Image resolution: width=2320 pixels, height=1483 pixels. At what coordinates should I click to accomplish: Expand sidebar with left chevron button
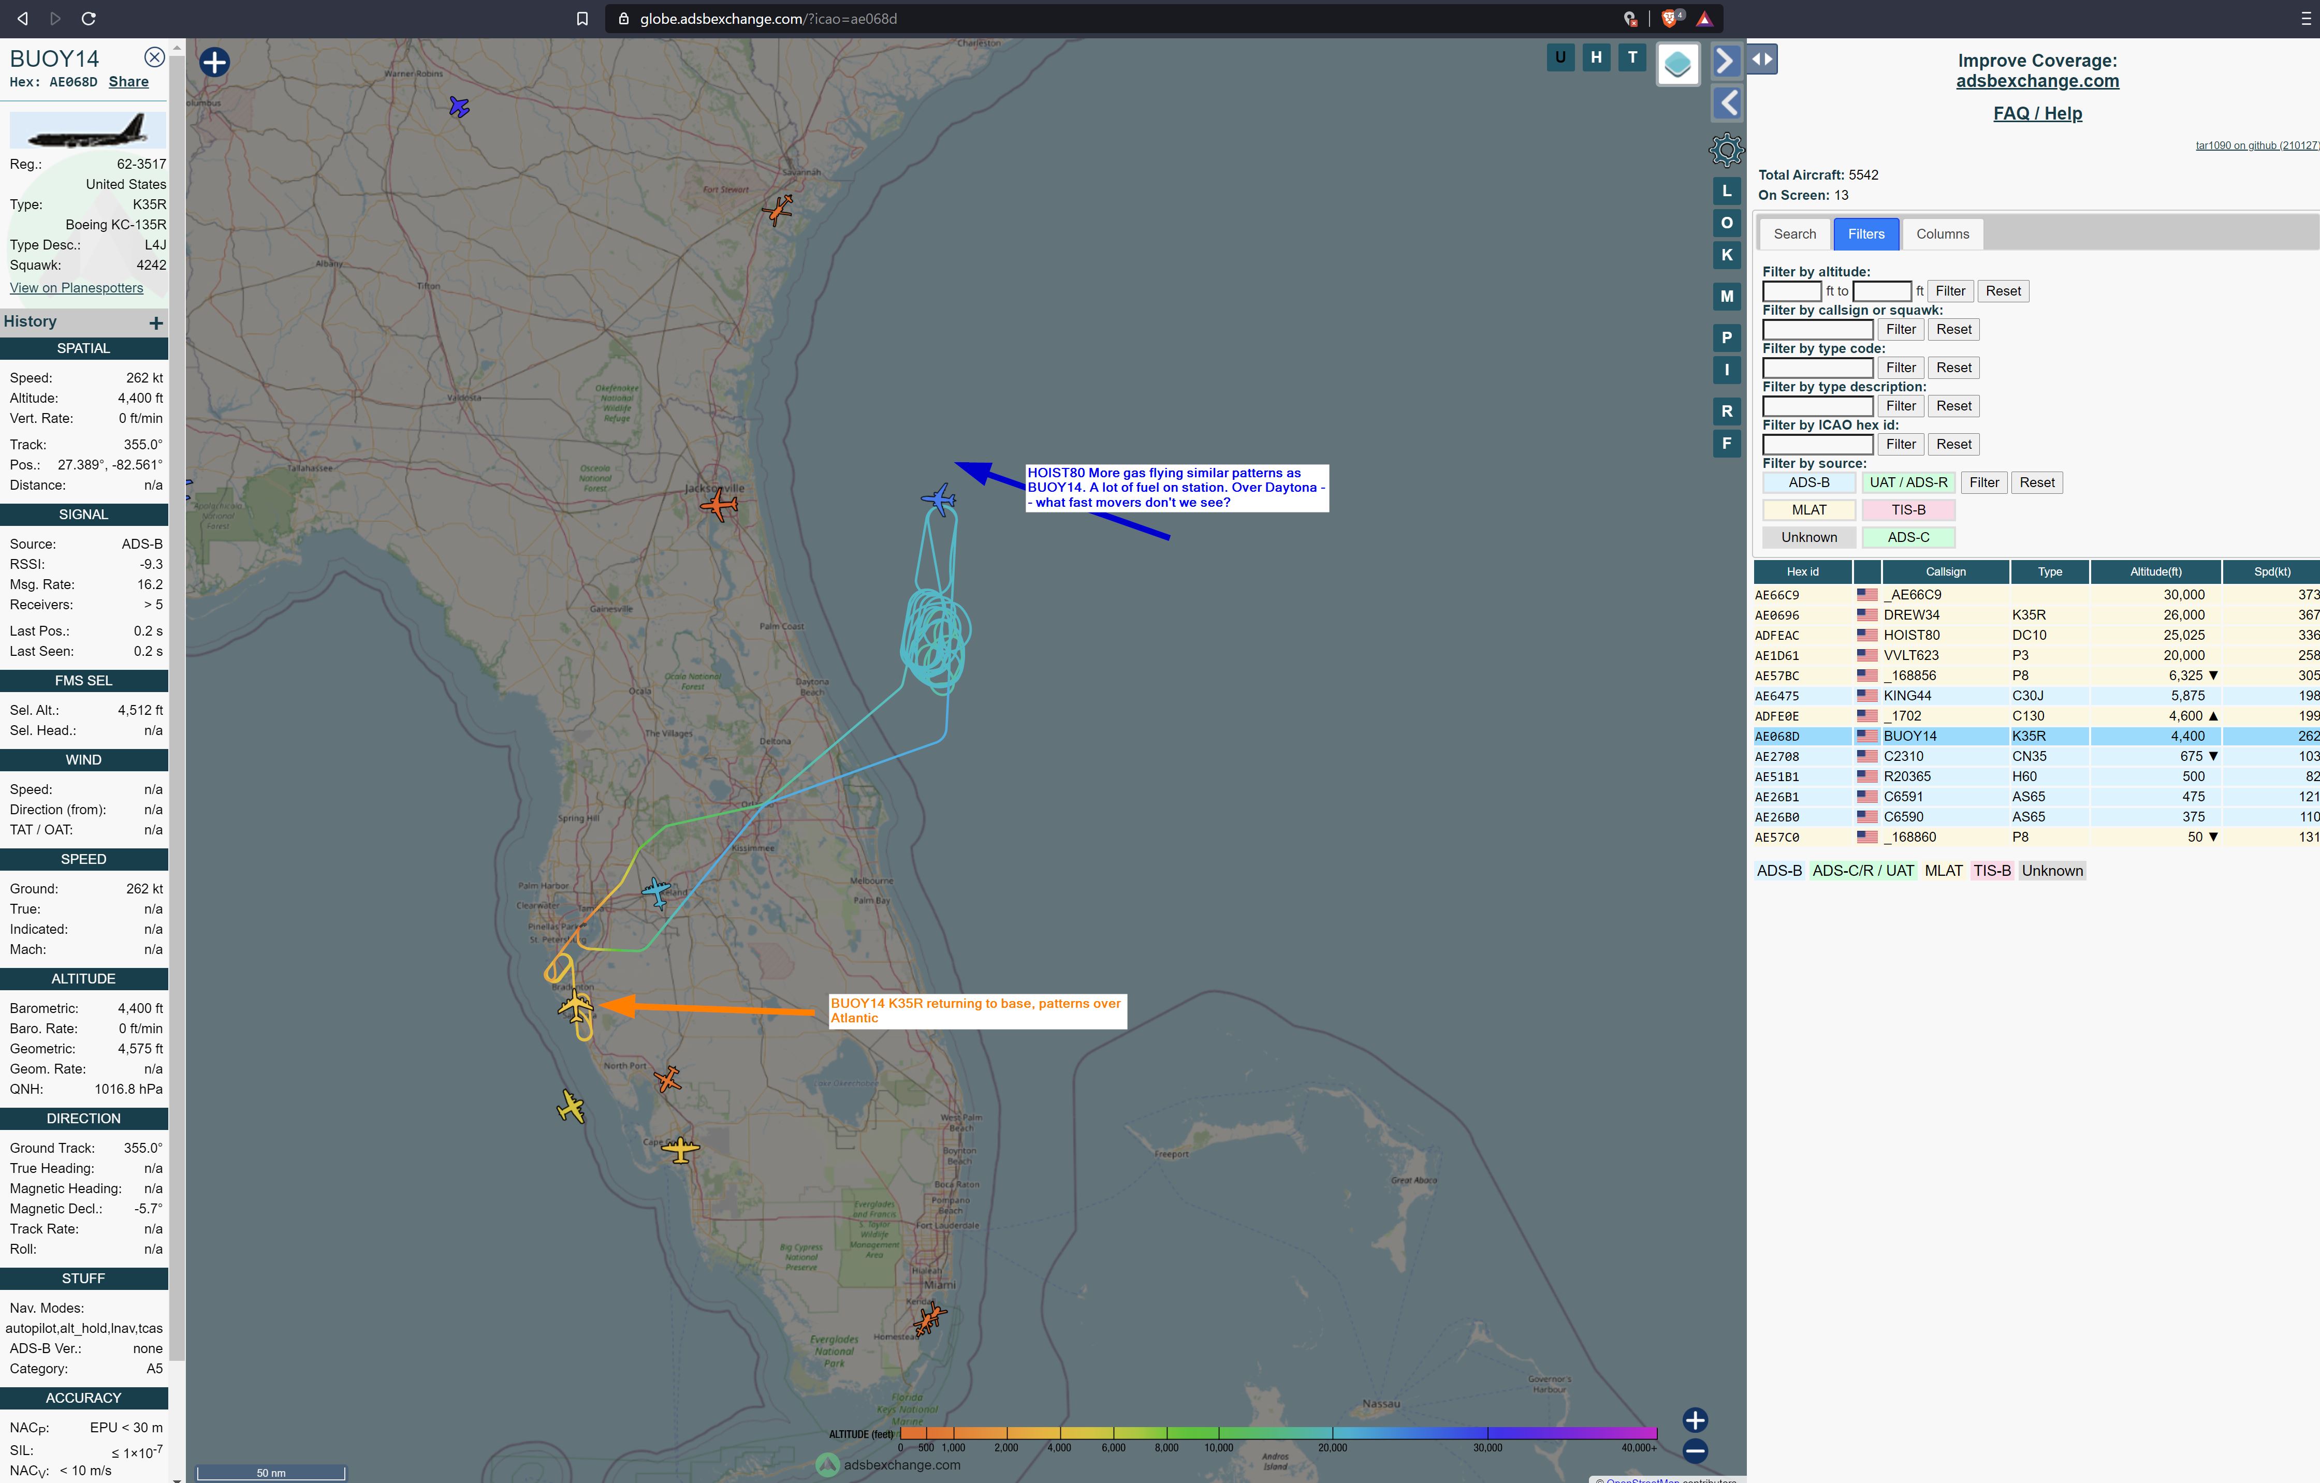tap(1728, 103)
